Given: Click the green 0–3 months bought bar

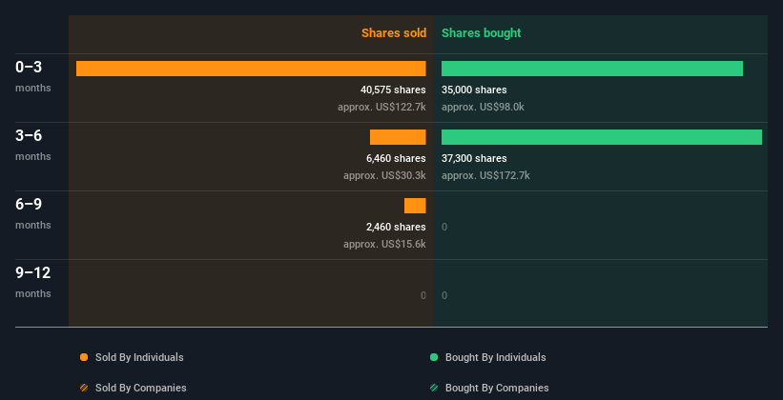Looking at the screenshot, I should (x=591, y=69).
